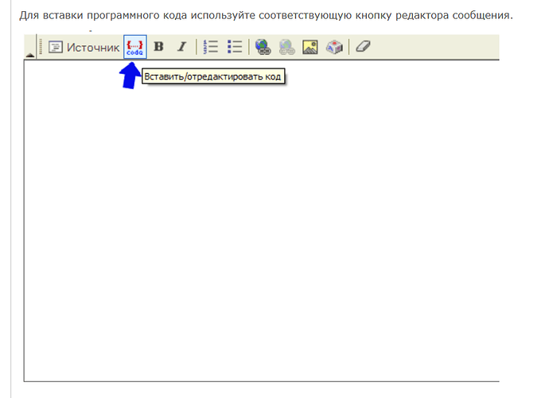Click the toolbar drag handle
The image size is (541, 398).
point(41,47)
